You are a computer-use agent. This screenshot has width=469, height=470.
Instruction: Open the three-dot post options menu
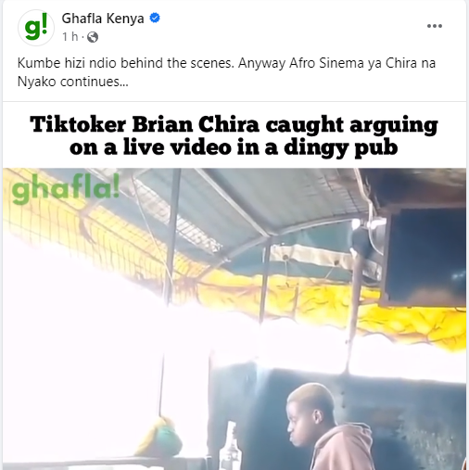pyautogui.click(x=435, y=26)
